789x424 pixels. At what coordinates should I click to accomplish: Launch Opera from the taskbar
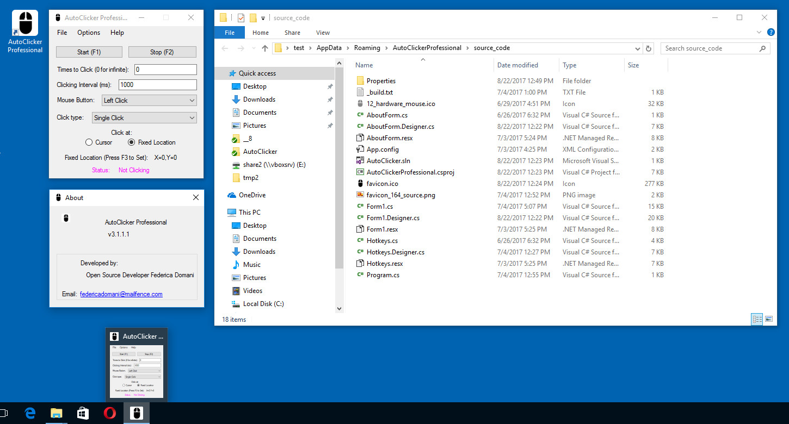(x=110, y=414)
